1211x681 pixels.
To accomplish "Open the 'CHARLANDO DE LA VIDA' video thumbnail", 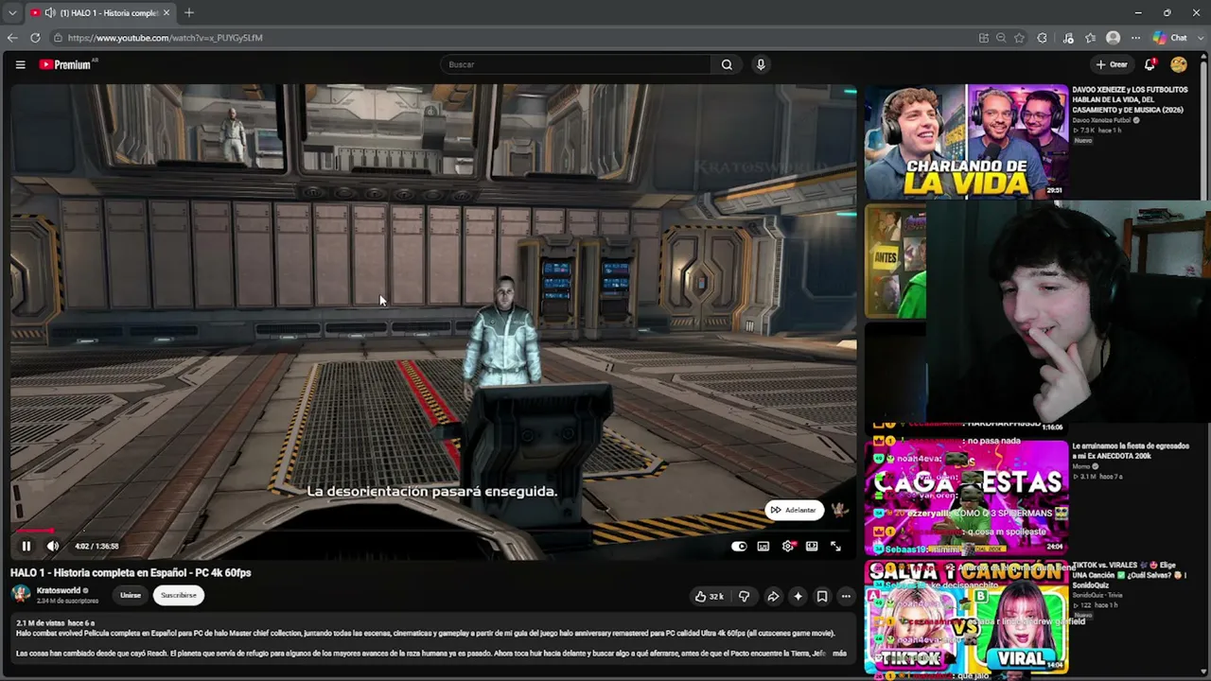I will (966, 141).
